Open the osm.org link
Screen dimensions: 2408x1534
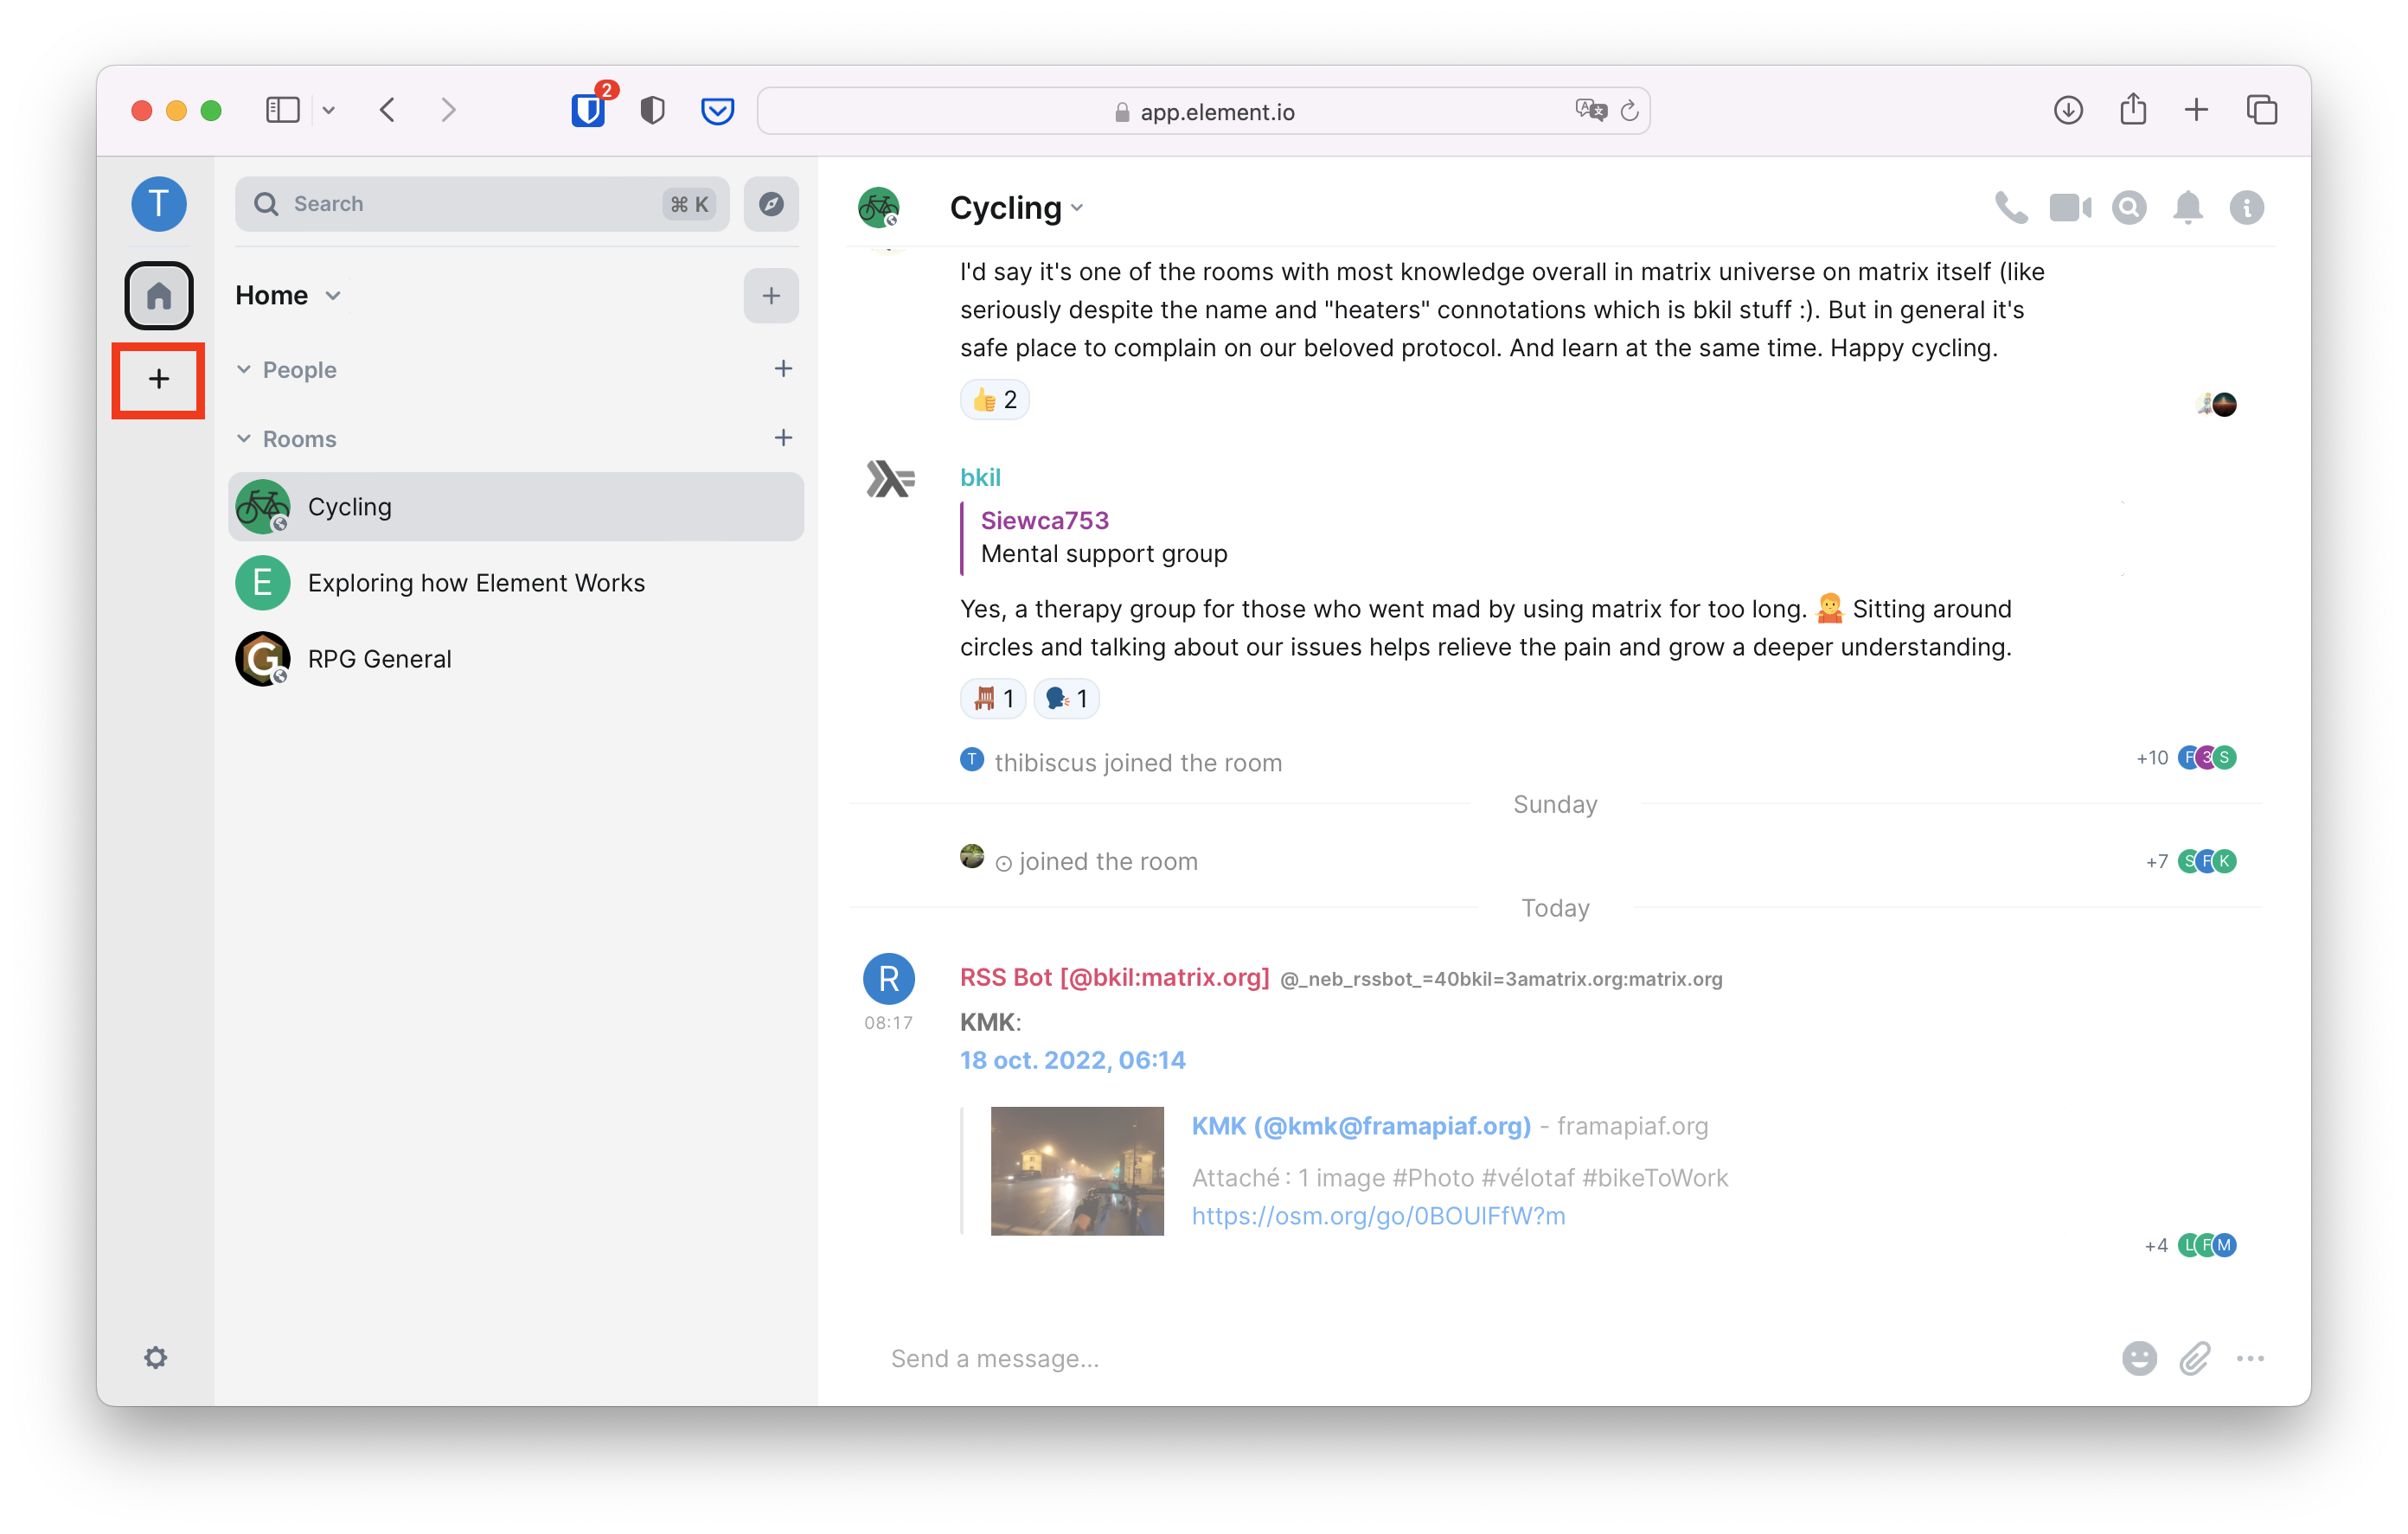(x=1378, y=1215)
